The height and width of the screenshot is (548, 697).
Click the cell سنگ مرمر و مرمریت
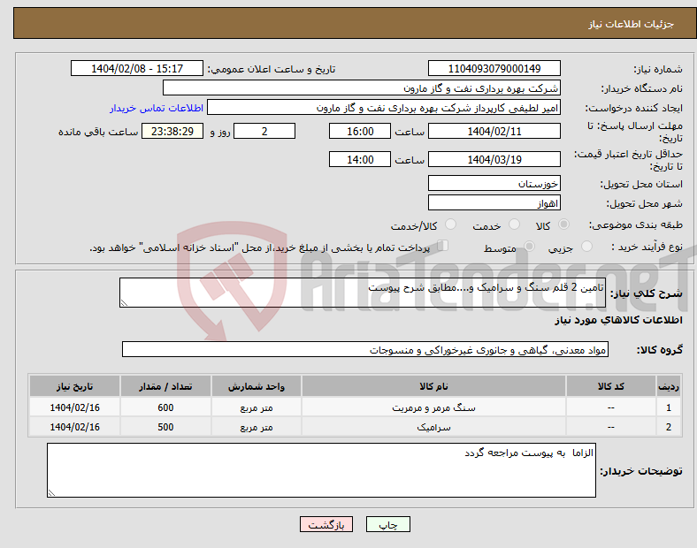pyautogui.click(x=433, y=407)
